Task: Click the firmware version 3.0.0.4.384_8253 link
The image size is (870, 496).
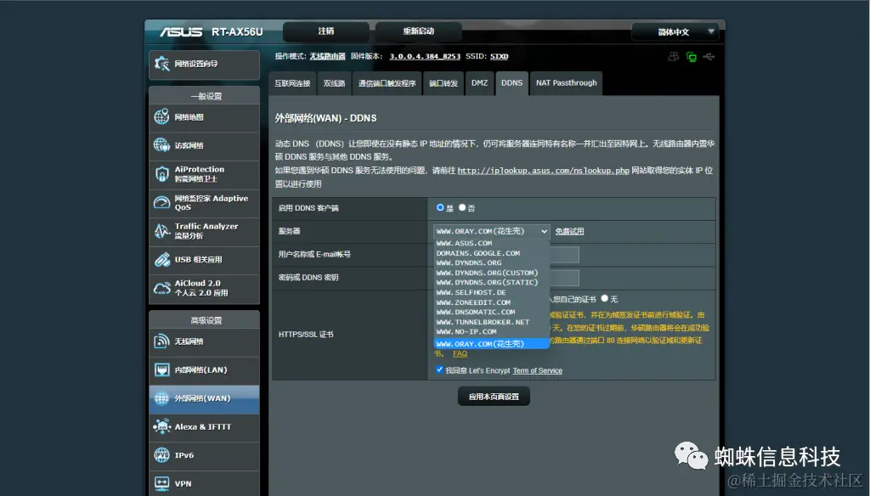Action: (425, 57)
